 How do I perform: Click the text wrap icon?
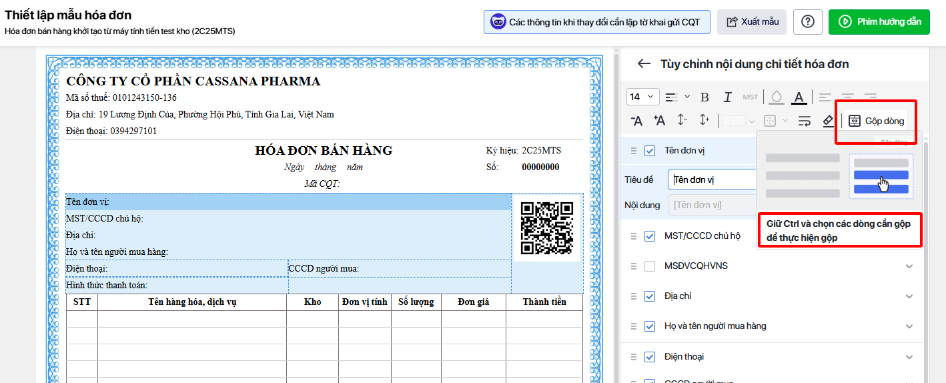tap(804, 121)
